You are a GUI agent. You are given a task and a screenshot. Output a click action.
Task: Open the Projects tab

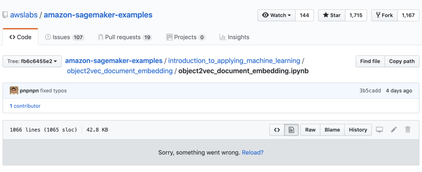coord(186,37)
